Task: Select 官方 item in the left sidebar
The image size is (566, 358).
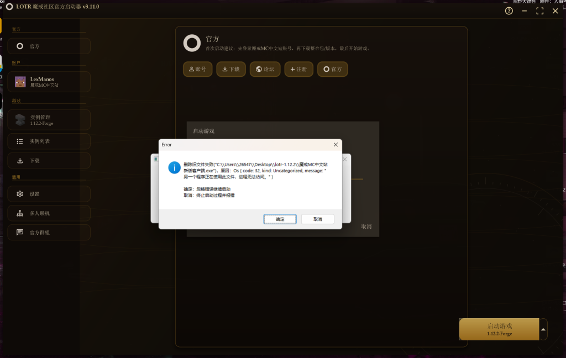Action: [x=49, y=46]
